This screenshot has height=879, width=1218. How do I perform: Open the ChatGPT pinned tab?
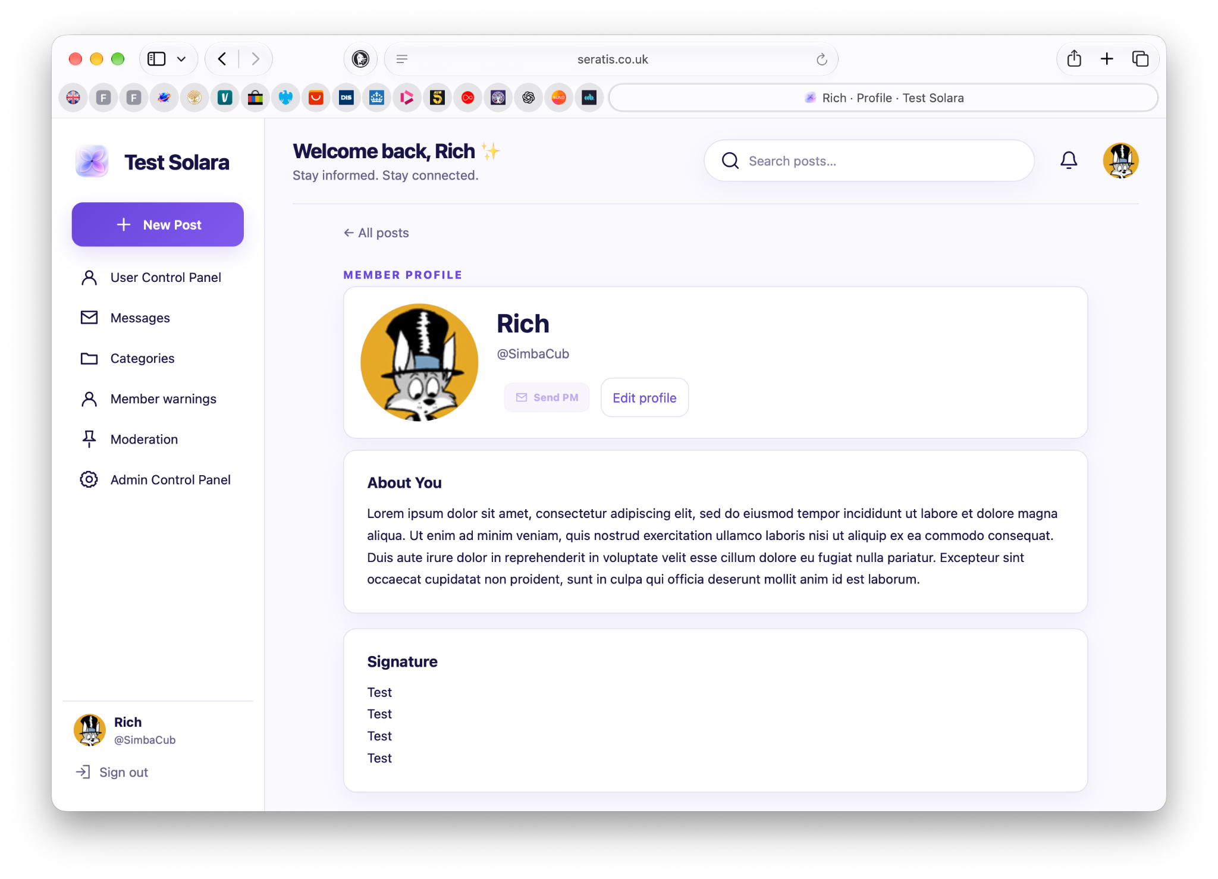click(x=528, y=98)
